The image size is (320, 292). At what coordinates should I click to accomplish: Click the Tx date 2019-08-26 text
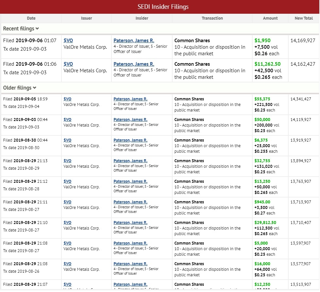pyautogui.click(x=21, y=271)
